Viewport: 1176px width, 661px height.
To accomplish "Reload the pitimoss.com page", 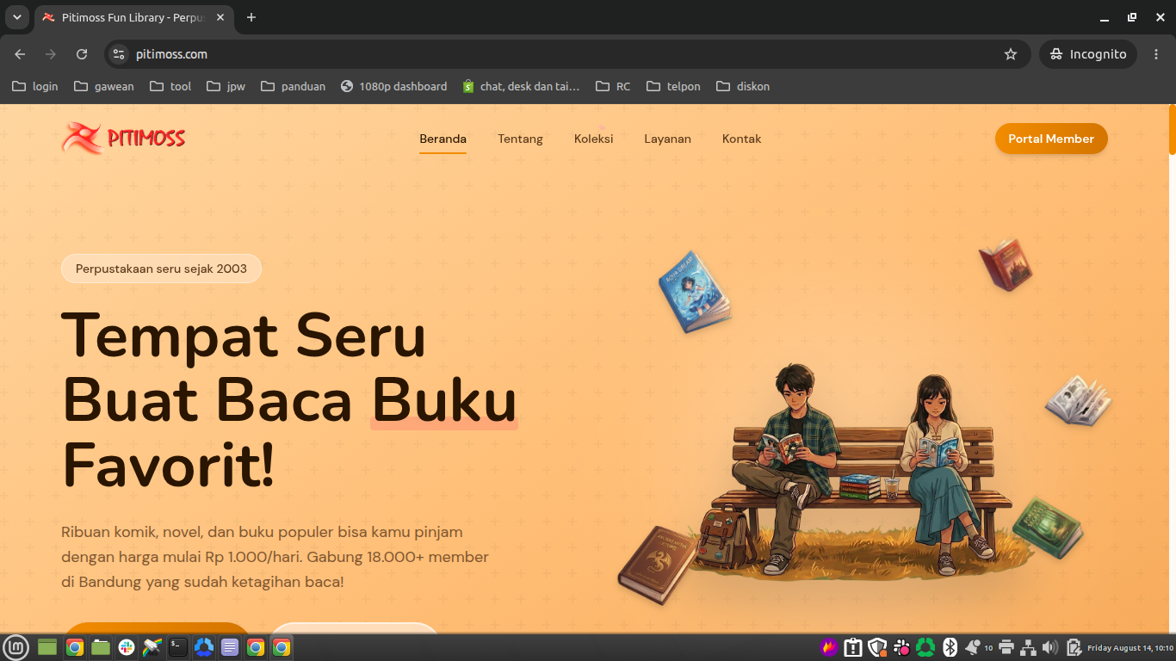I will click(x=82, y=54).
